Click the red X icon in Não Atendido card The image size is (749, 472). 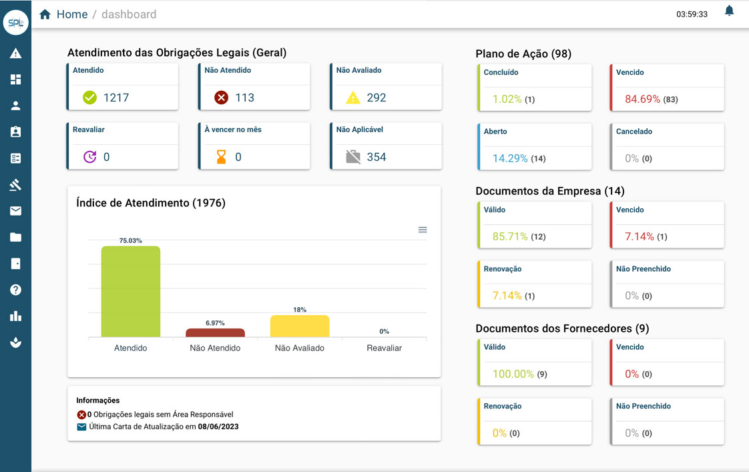pos(221,97)
